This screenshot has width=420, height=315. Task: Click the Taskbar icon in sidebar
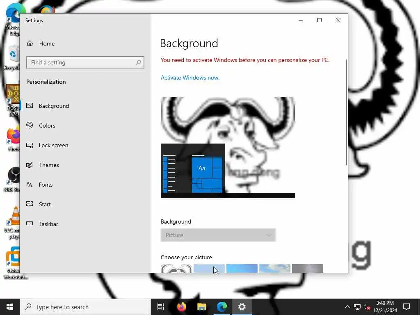(30, 224)
